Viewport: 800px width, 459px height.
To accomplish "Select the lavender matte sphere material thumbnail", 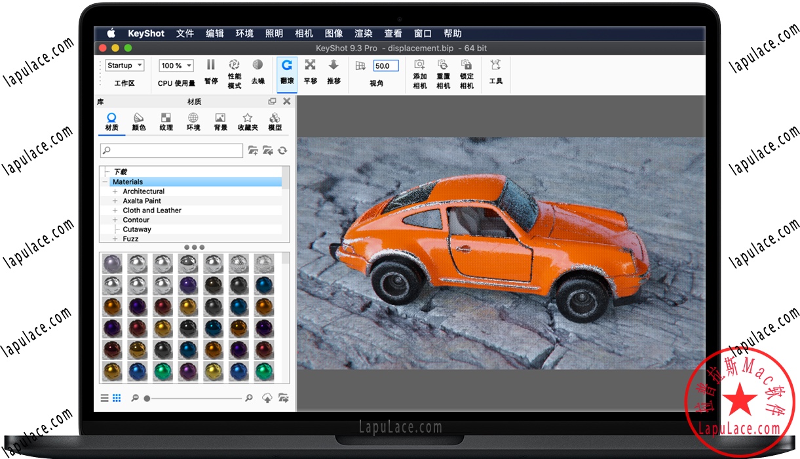I will click(x=113, y=264).
